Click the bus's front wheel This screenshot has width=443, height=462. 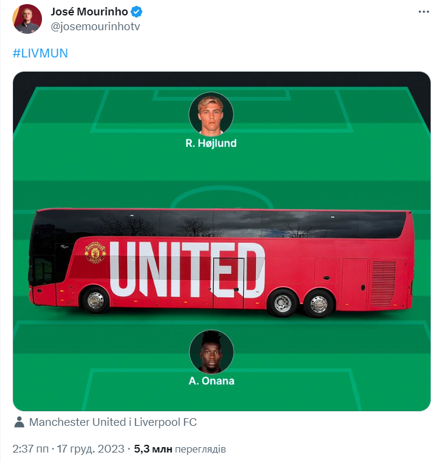pos(95,301)
